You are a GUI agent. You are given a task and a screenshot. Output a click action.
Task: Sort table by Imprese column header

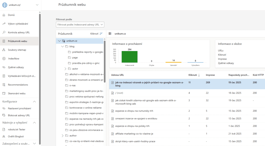[x=210, y=75]
